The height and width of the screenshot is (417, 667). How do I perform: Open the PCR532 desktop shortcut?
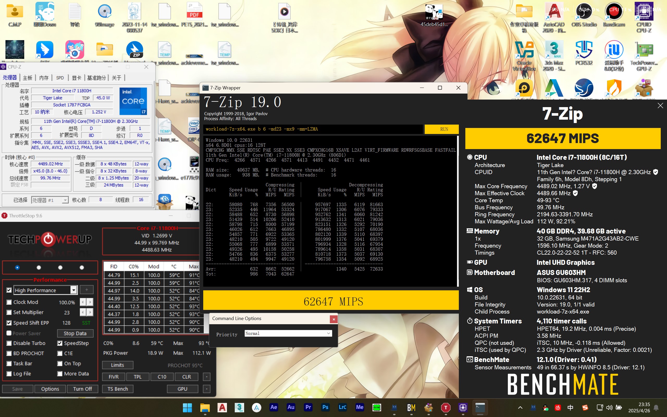tap(584, 53)
